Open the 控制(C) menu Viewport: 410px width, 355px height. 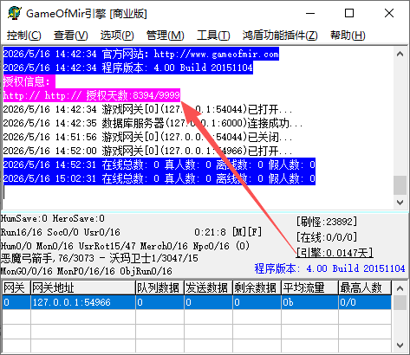24,35
